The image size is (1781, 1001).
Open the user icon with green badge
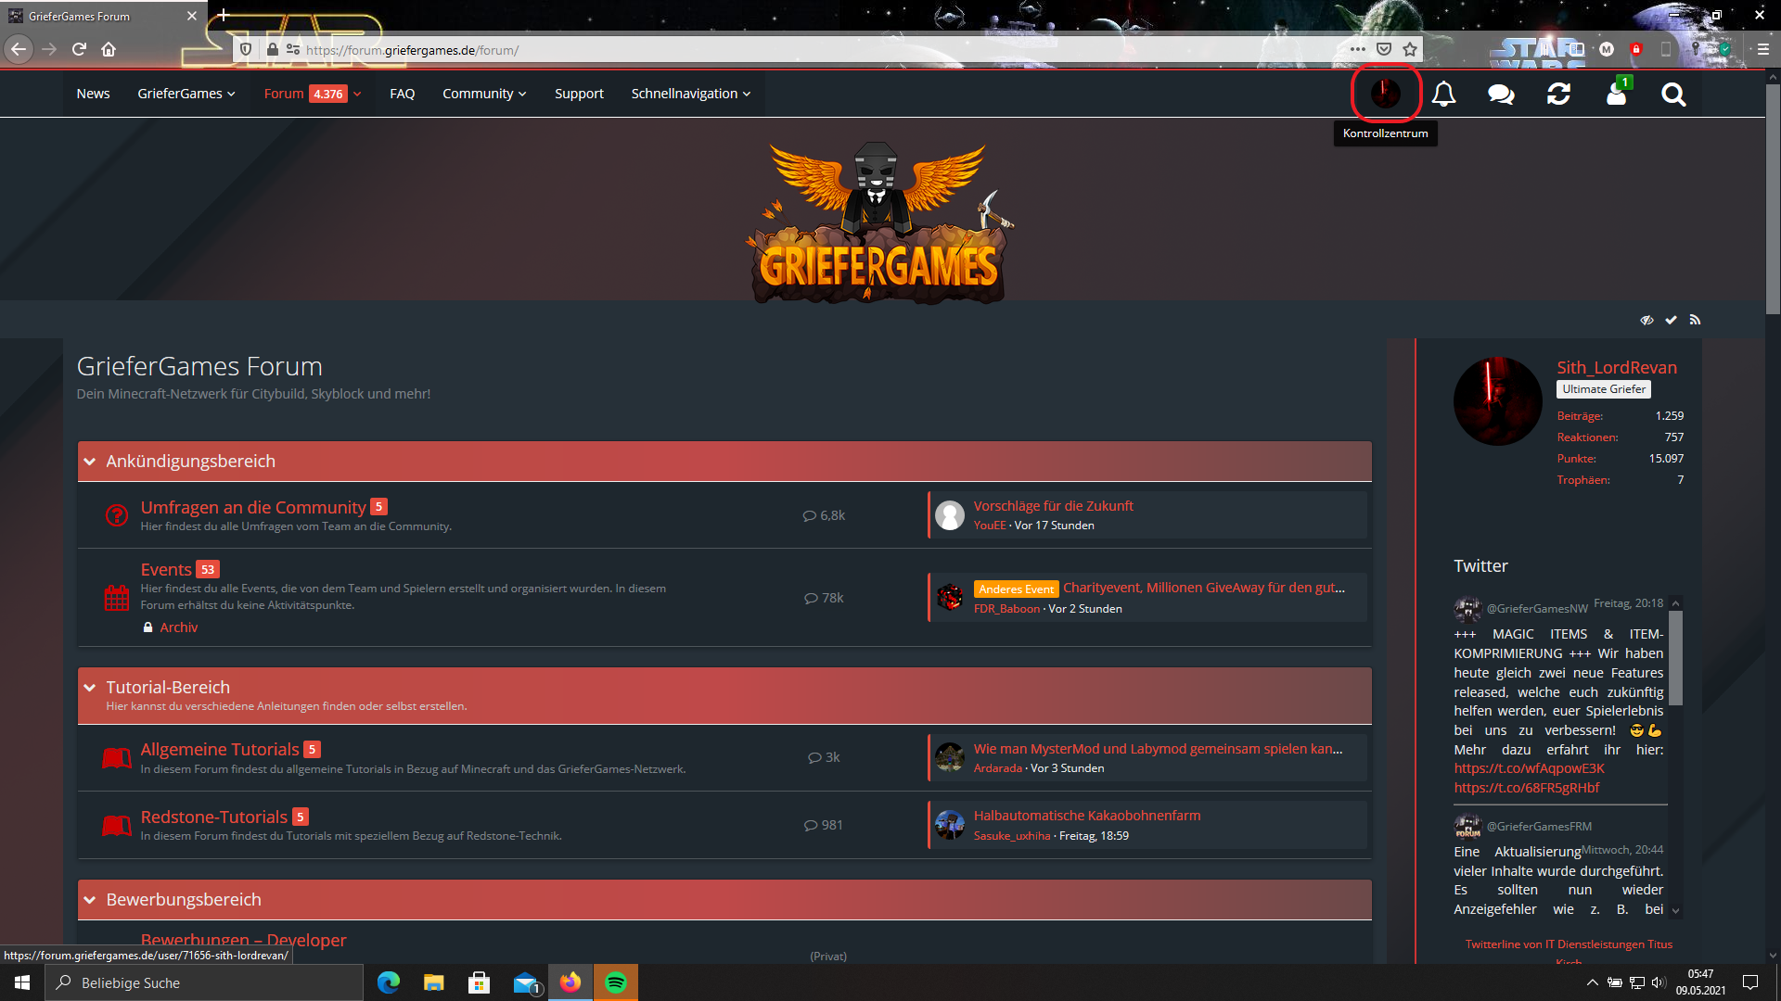[1617, 94]
